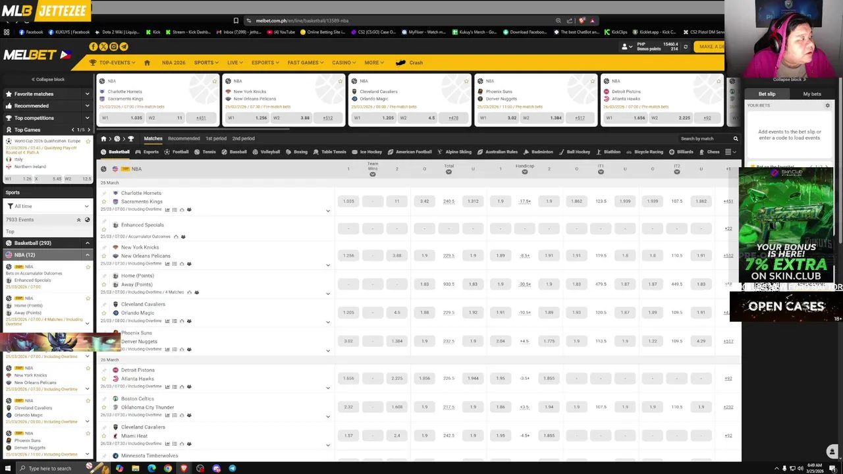843x474 pixels.
Task: Click the globe icon beside 7933 Events
Action: click(x=87, y=220)
